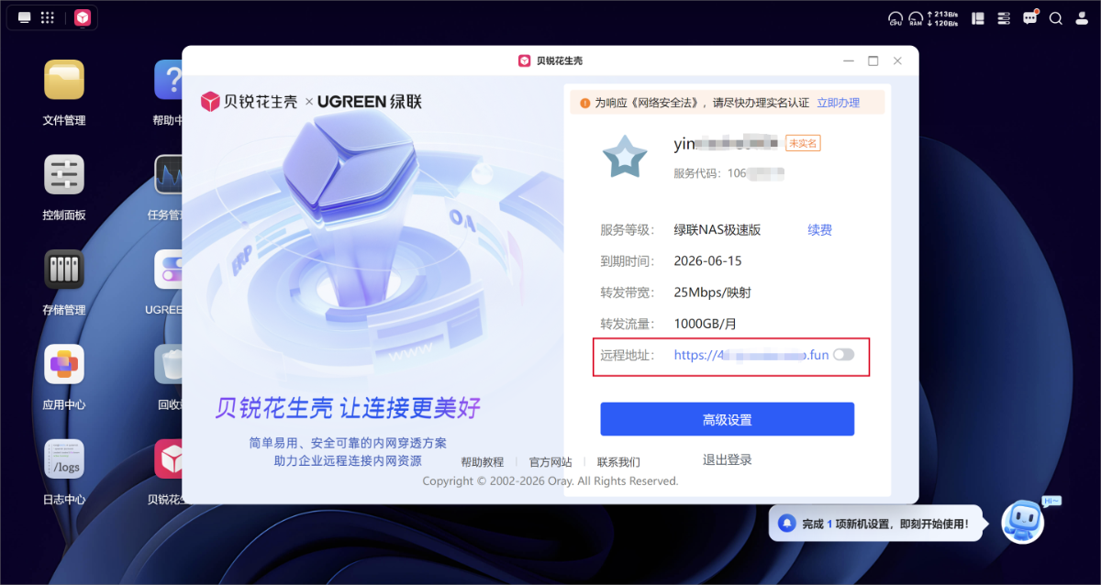Open the 贝锐花生壳 red cube desktop icon
Viewport: 1101px width, 585px height.
(169, 459)
